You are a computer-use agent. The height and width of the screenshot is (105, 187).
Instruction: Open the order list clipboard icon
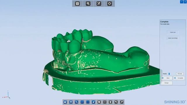[77, 3]
